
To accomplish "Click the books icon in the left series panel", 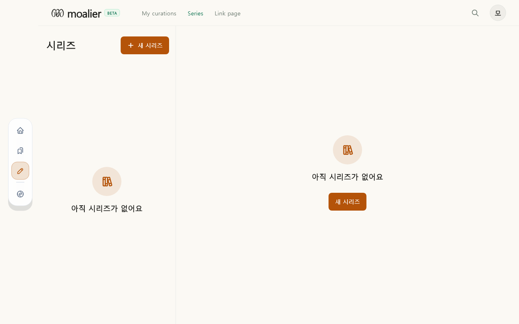I will [107, 181].
